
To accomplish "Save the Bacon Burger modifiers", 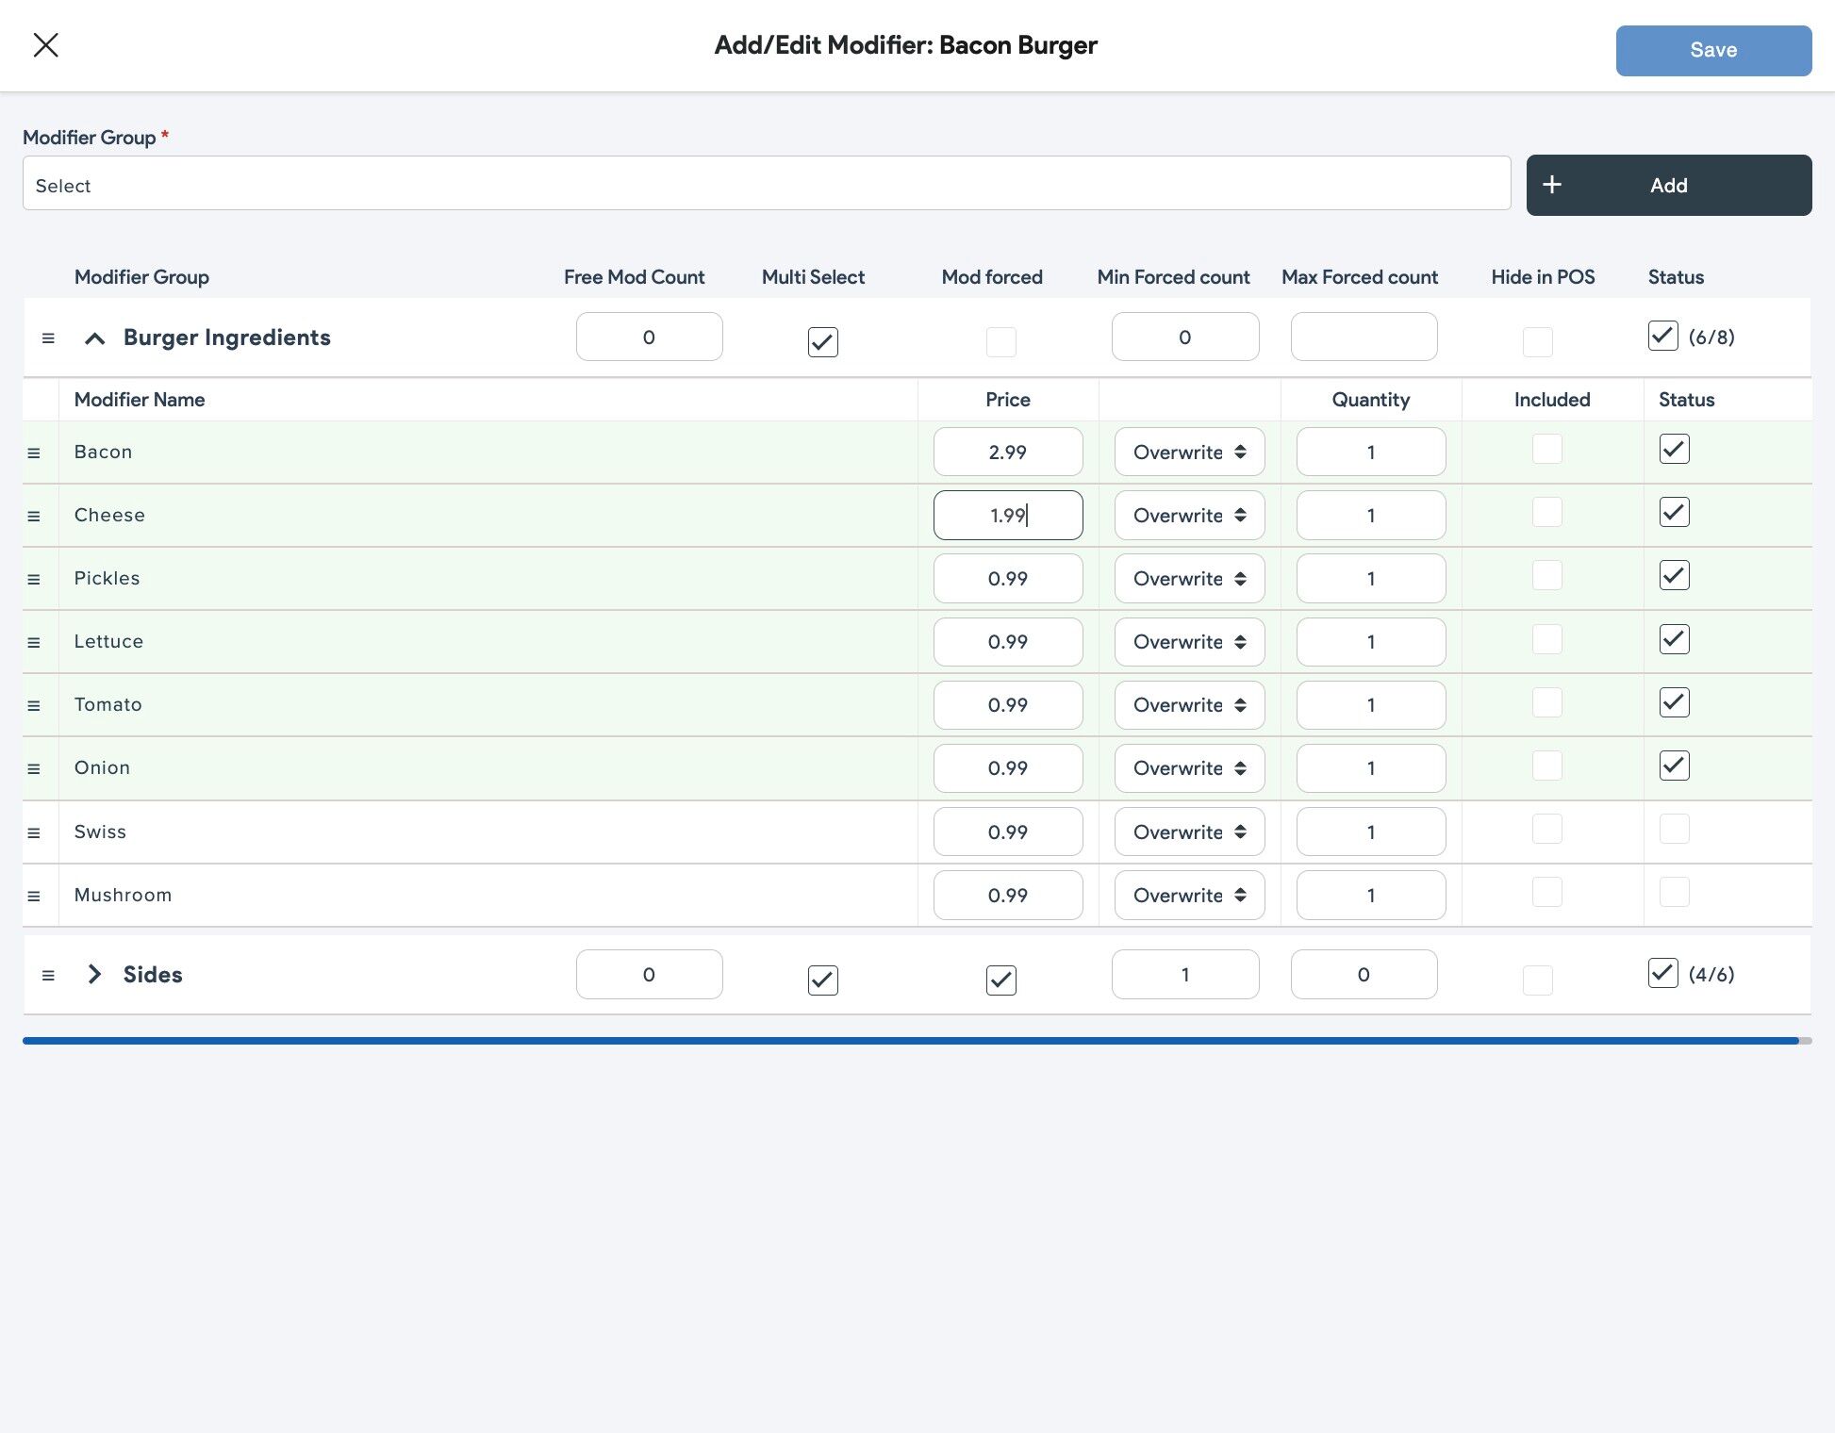I will pyautogui.click(x=1713, y=51).
